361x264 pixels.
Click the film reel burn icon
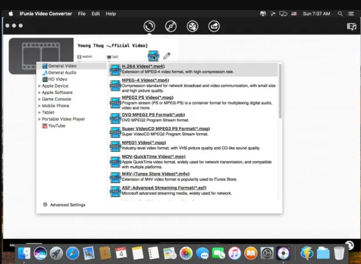point(192,26)
